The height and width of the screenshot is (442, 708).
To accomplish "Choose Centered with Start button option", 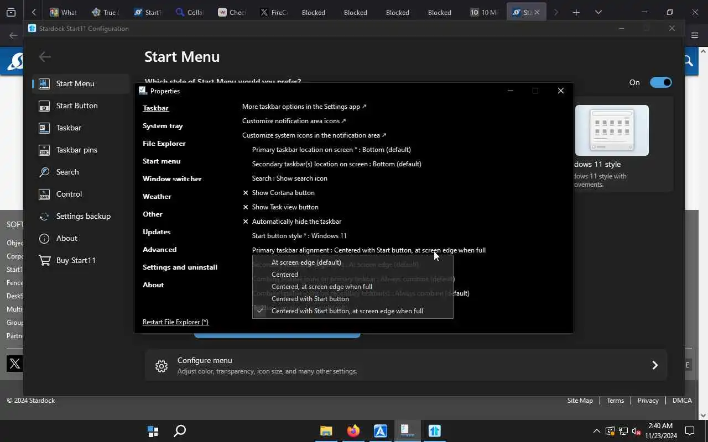I will (353, 299).
